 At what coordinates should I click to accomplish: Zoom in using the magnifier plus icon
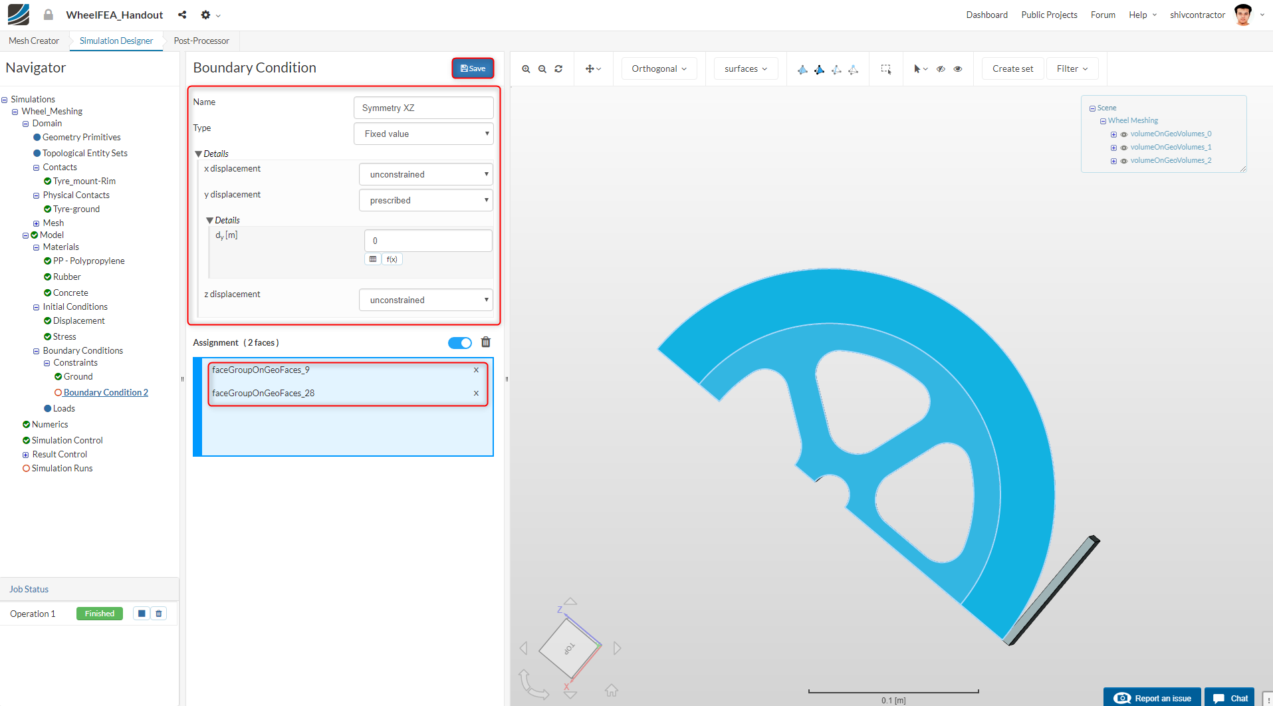526,68
